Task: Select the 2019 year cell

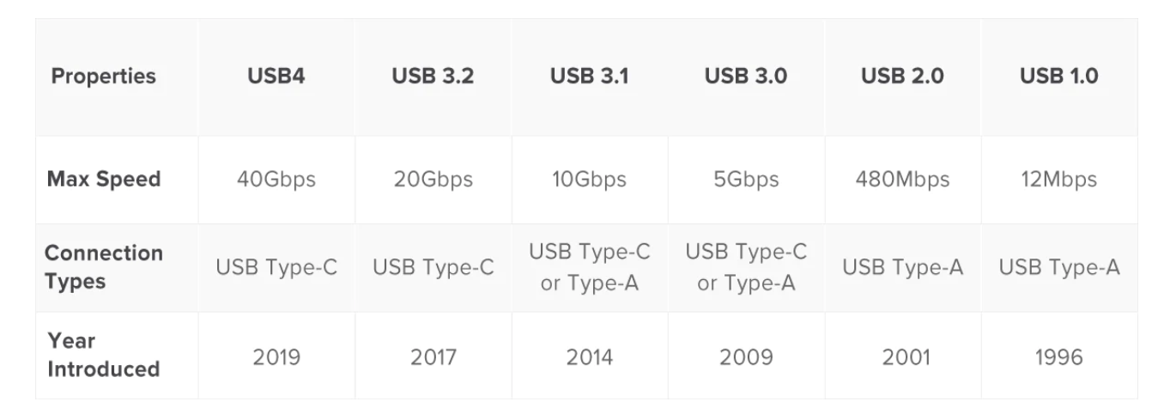Action: pos(276,356)
